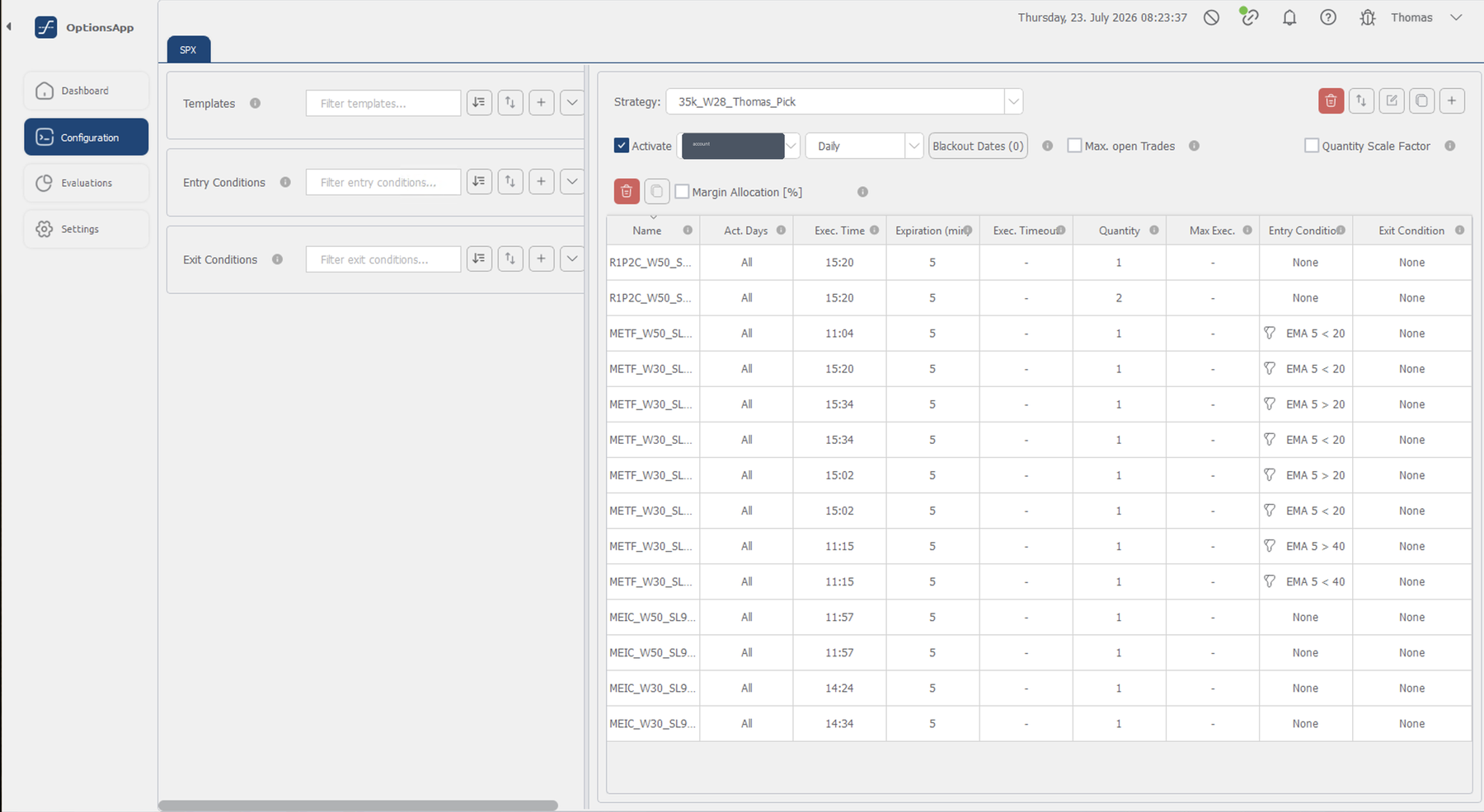Click Exit Conditions import/export arrows icon
The width and height of the screenshot is (1484, 812).
[510, 259]
